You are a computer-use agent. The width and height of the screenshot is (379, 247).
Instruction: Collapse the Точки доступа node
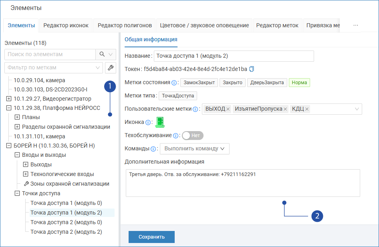coord(17,193)
